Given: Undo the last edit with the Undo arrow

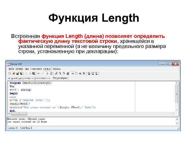Looking at the screenshot, I should coord(39,73).
